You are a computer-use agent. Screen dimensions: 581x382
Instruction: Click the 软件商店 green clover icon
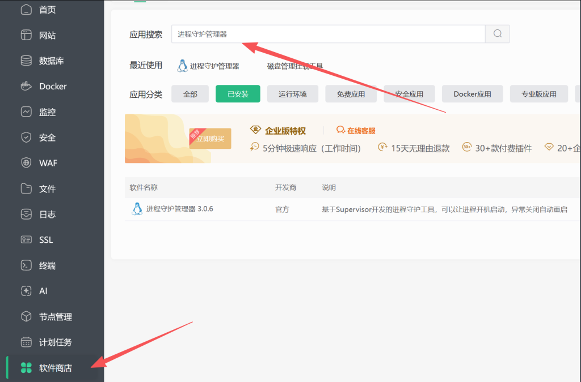pyautogui.click(x=26, y=368)
